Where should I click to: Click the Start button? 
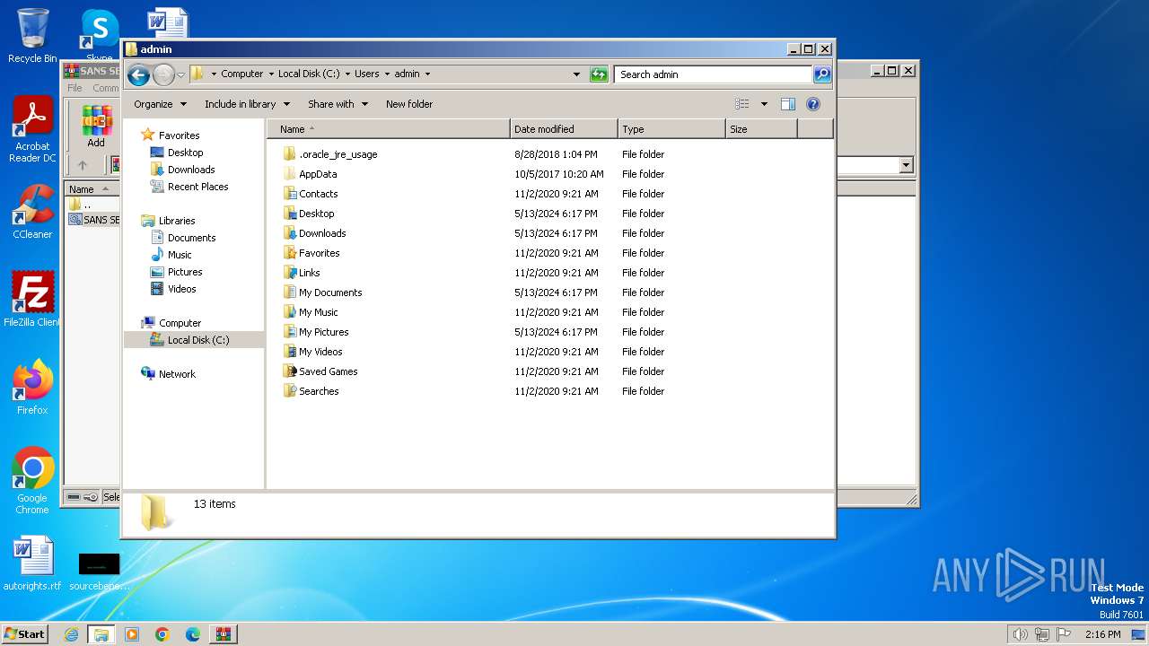coord(24,633)
